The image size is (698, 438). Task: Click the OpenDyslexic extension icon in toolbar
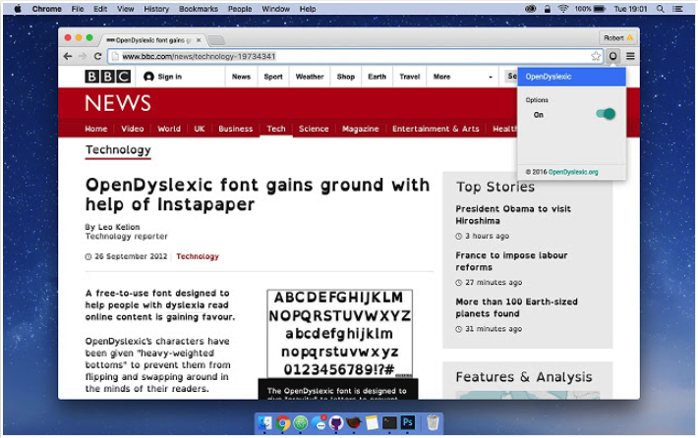point(613,56)
